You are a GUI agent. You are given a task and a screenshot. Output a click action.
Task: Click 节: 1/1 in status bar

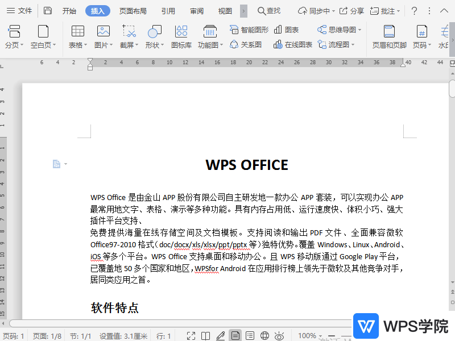[x=80, y=336]
